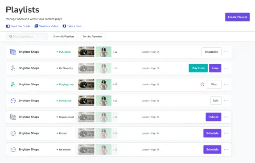Click Brighton Shops name in the Published row
255x163 pixels.
pyautogui.click(x=29, y=52)
